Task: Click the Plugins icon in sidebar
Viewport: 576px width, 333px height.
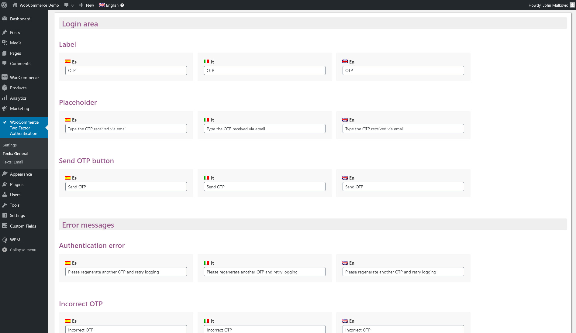Action: (5, 184)
